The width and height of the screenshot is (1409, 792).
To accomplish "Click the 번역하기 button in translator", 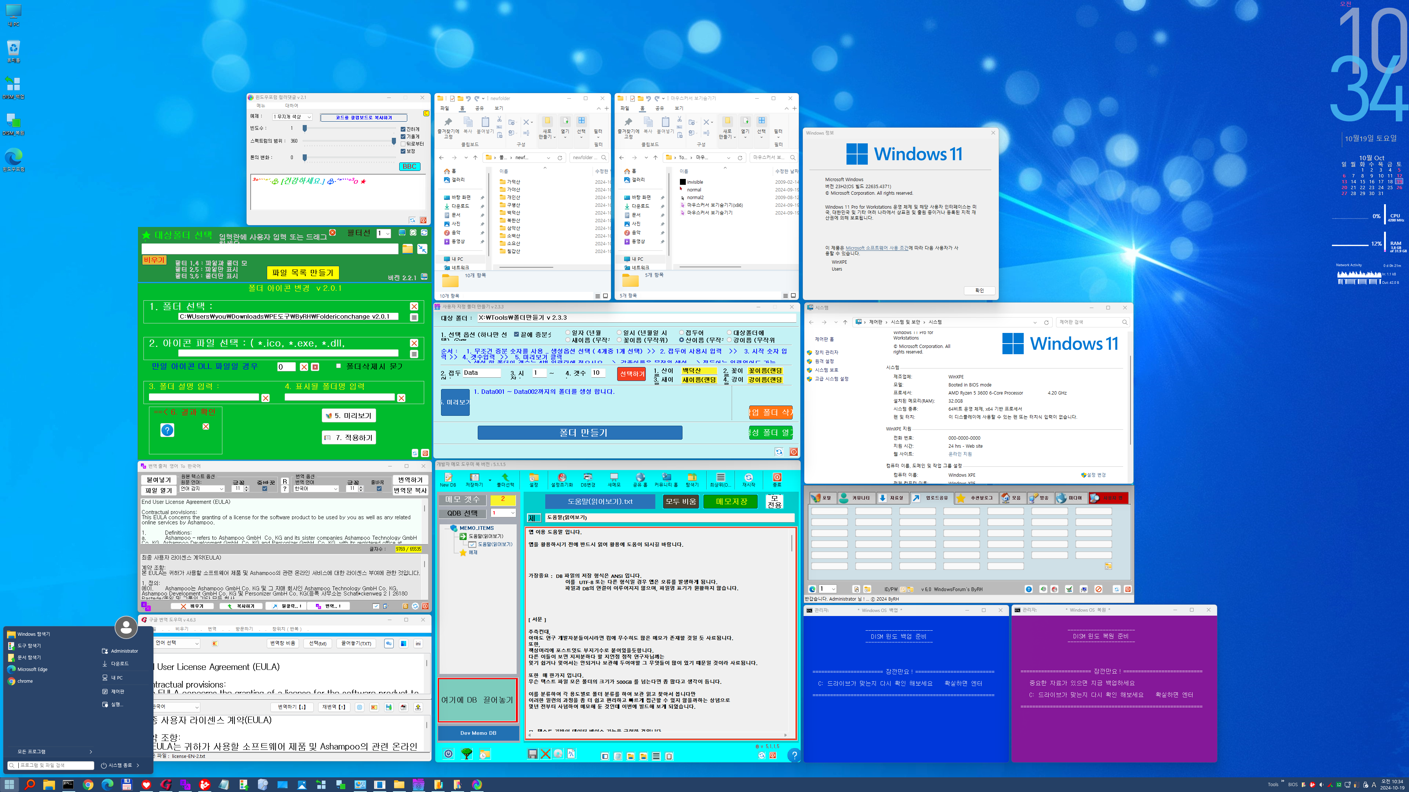I will click(410, 480).
